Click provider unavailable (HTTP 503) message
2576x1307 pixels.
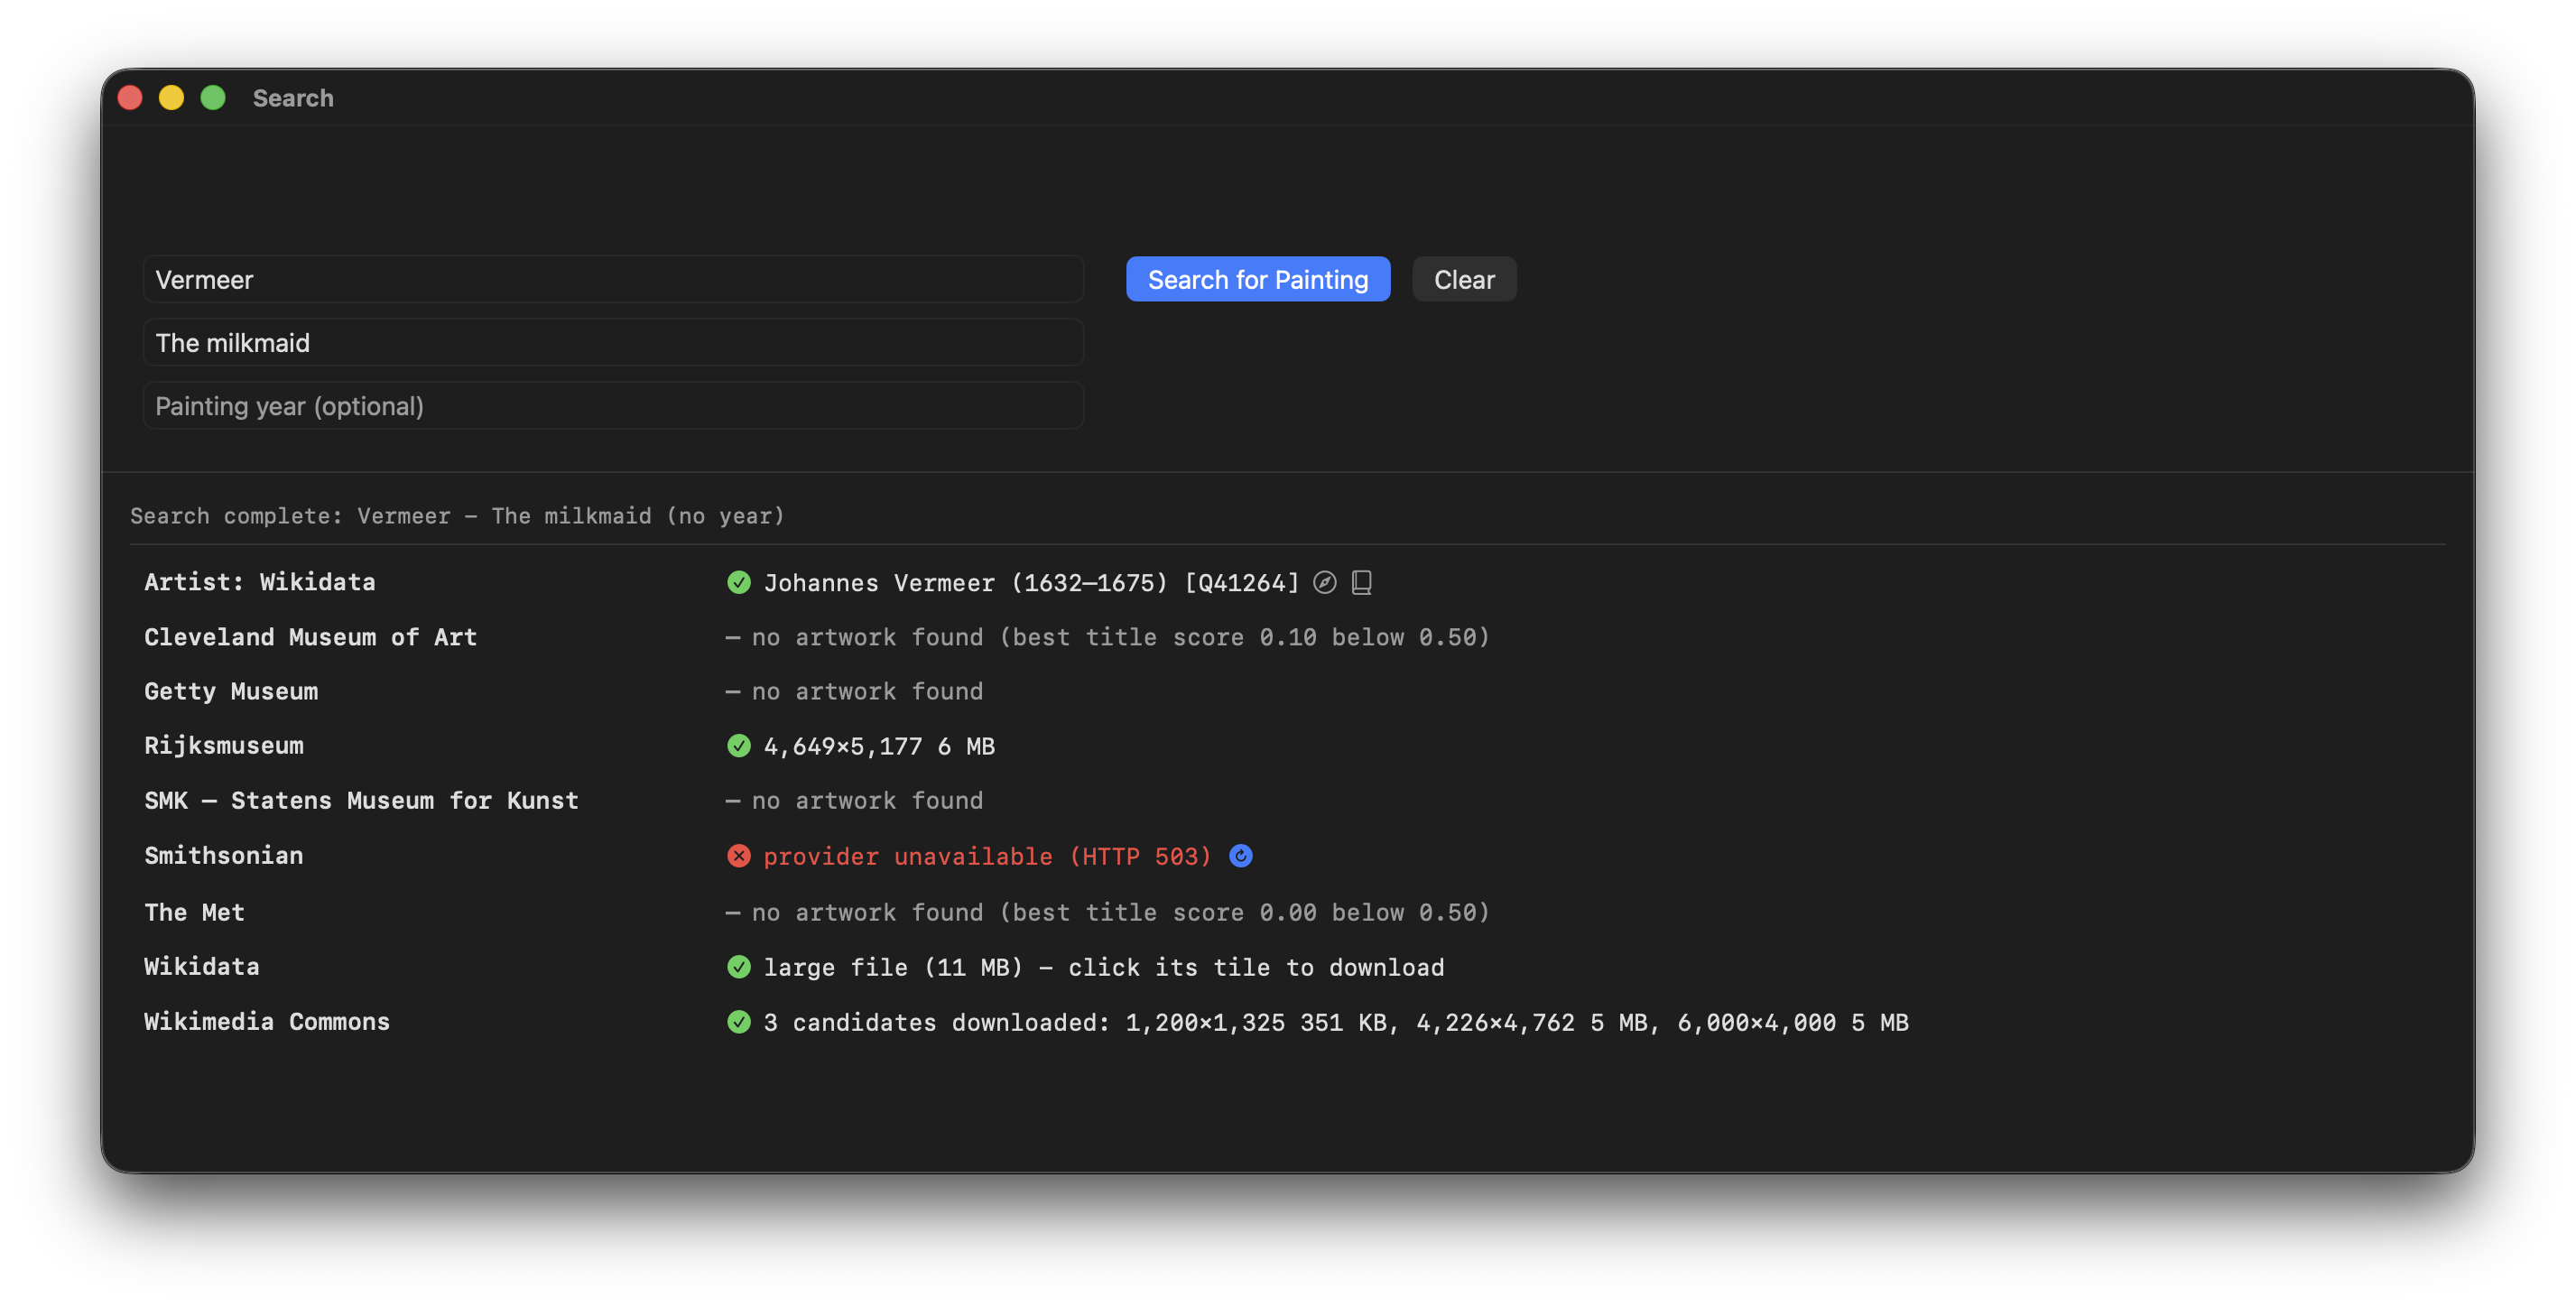click(987, 857)
